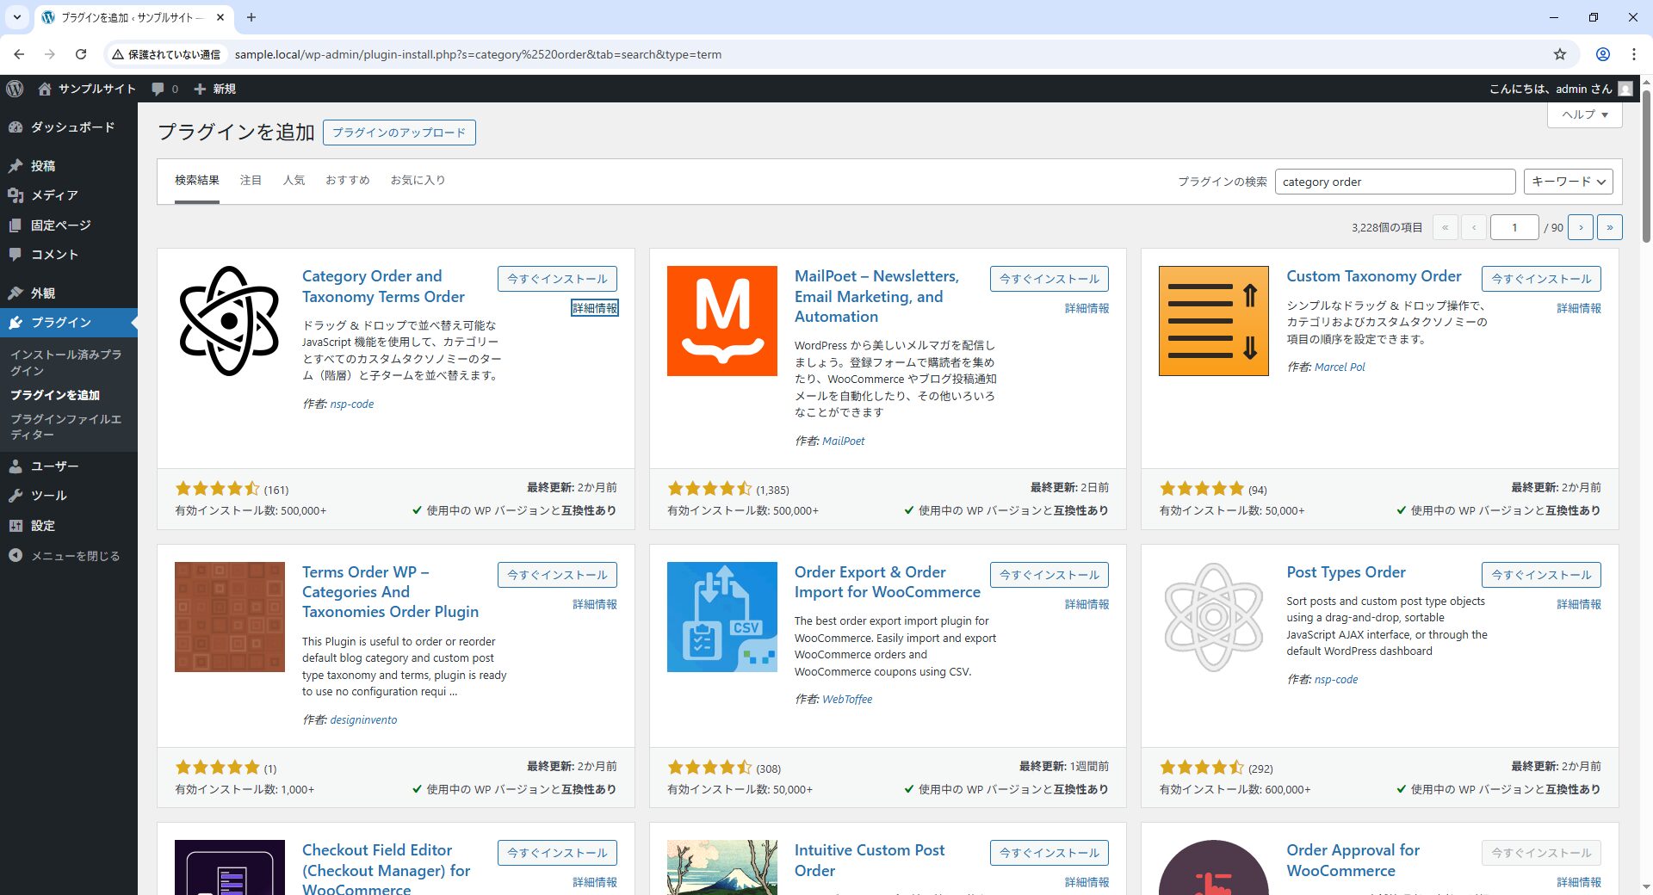The width and height of the screenshot is (1653, 895).
Task: Switch to おすすめ tab
Action: coord(347,180)
